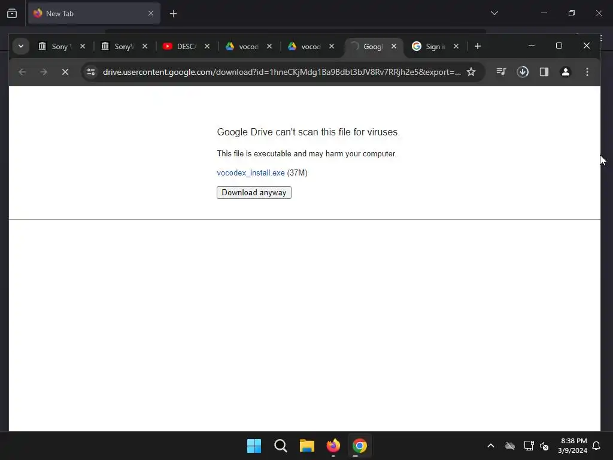Go back in Chrome navigation
613x460 pixels.
[x=22, y=72]
